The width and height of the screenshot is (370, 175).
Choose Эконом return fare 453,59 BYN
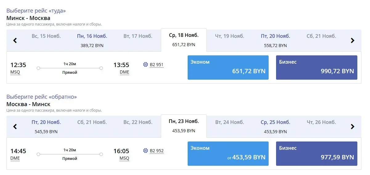pos(228,153)
